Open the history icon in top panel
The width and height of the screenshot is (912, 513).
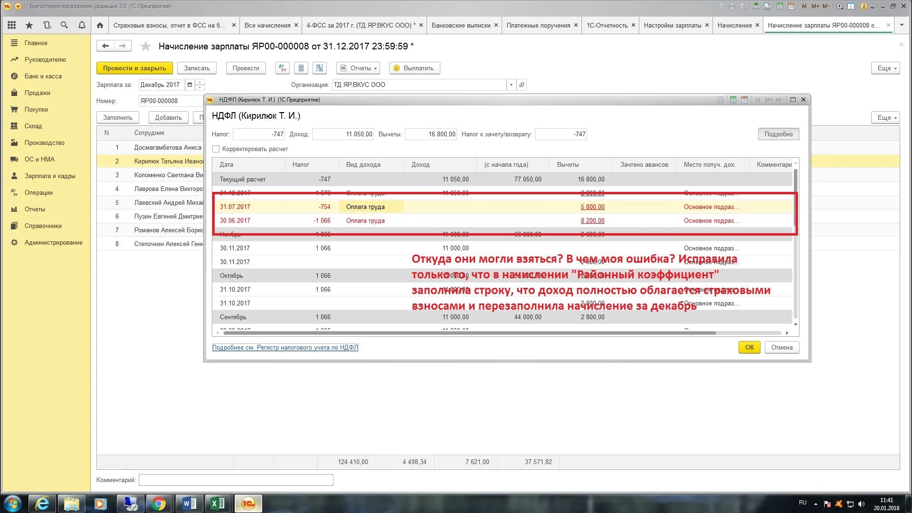coord(47,25)
